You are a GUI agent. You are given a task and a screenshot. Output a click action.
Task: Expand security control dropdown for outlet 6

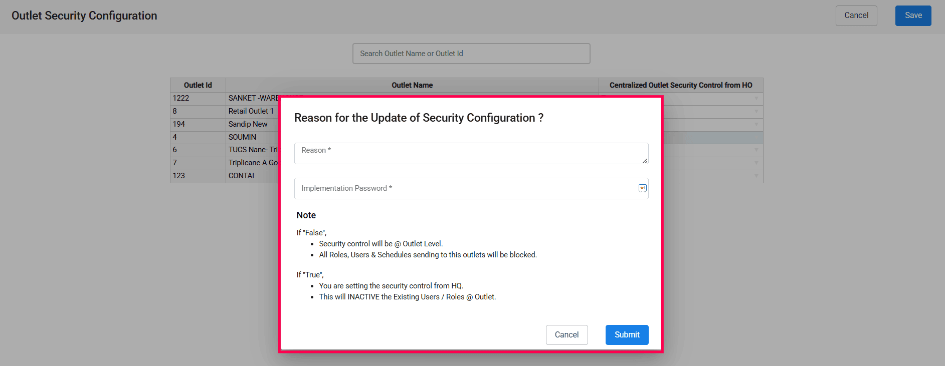coord(756,150)
